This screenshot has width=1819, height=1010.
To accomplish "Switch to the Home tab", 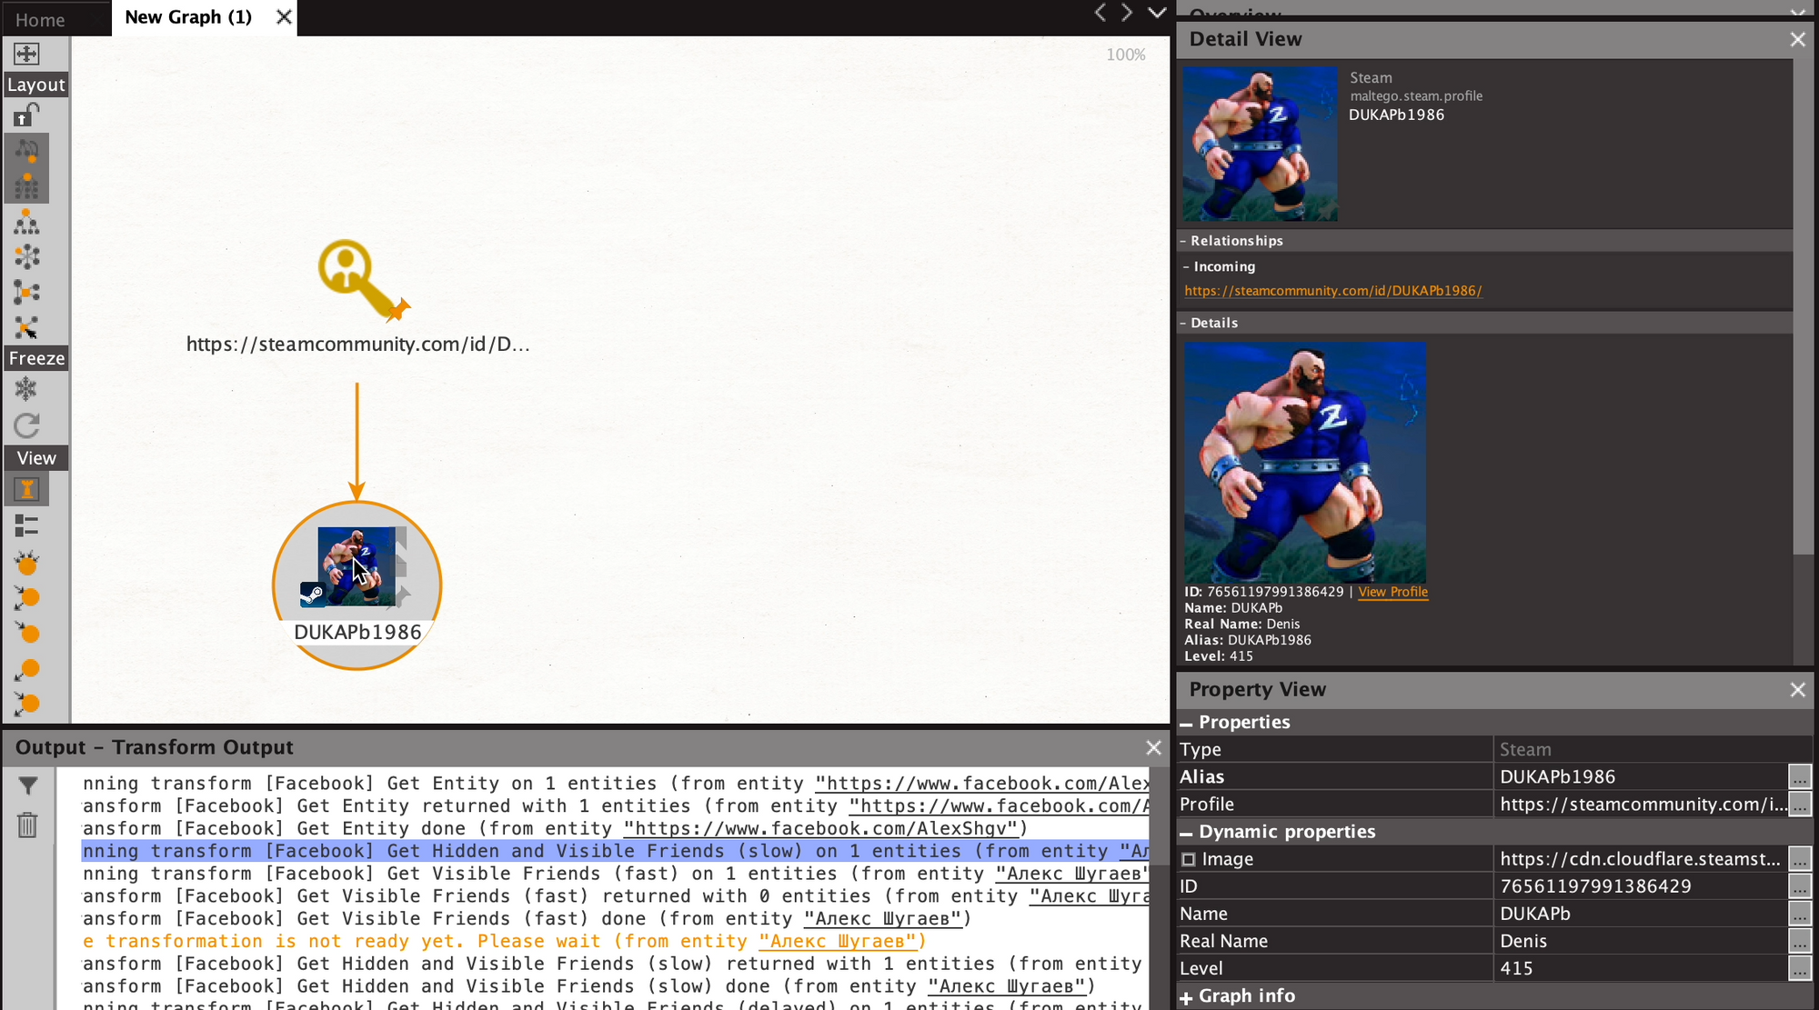I will coord(40,19).
